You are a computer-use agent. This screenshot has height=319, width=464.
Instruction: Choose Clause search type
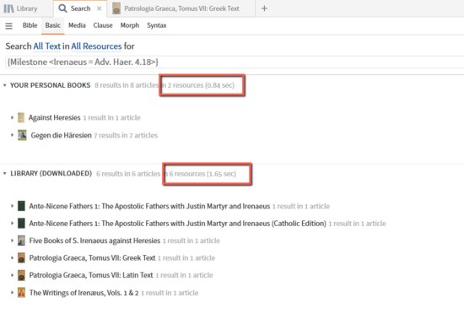[x=103, y=25]
